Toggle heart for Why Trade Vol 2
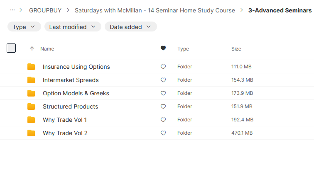 tap(163, 133)
